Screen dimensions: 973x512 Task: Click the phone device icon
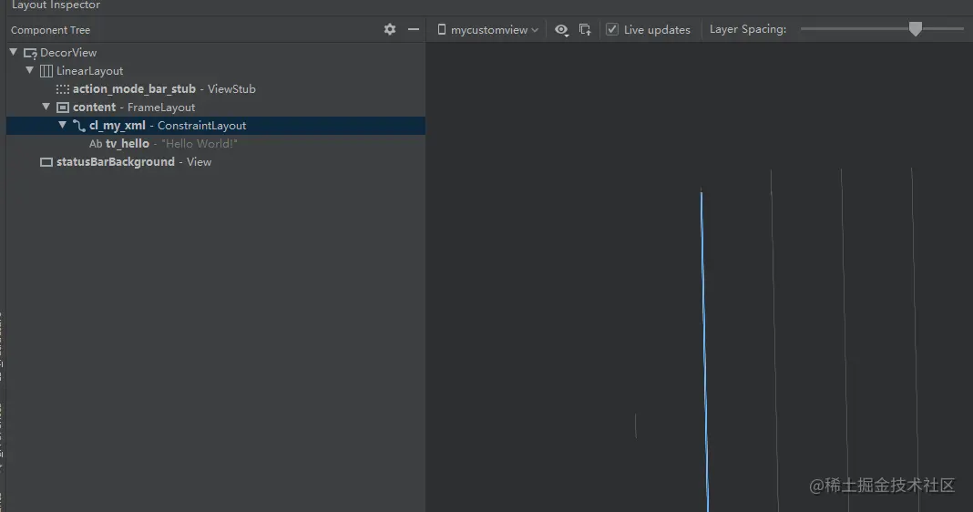(441, 30)
